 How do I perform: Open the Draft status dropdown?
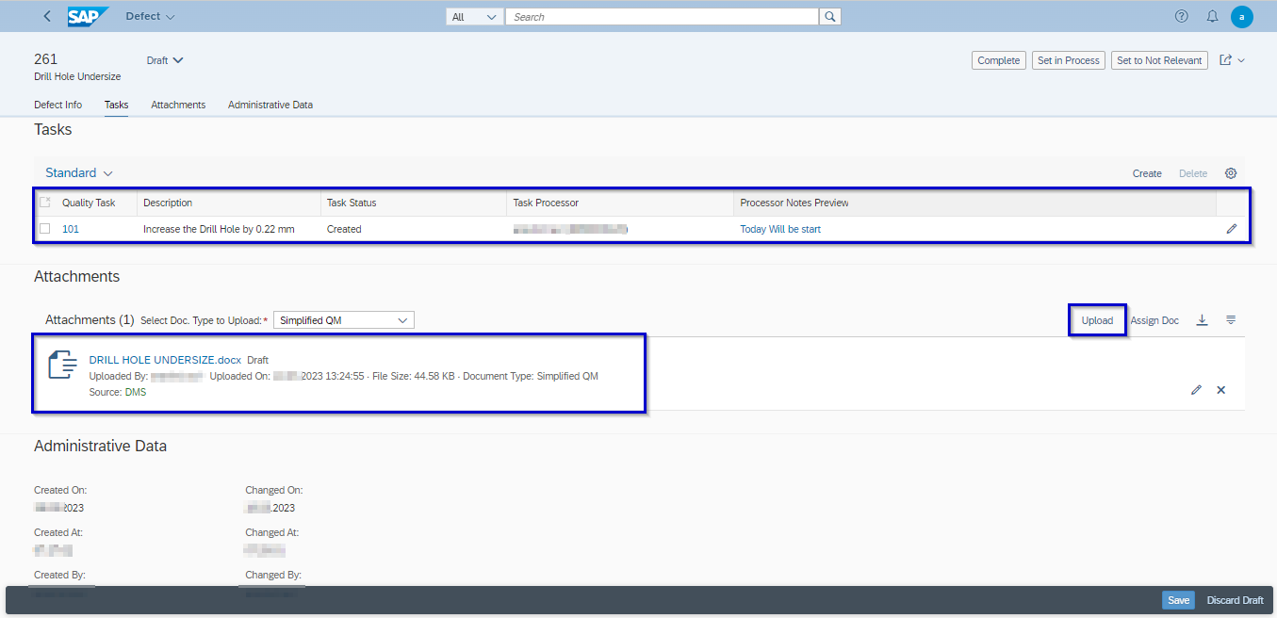(164, 59)
